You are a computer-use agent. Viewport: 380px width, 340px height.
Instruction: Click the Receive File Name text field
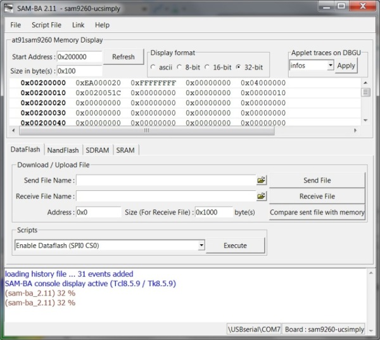pyautogui.click(x=166, y=196)
